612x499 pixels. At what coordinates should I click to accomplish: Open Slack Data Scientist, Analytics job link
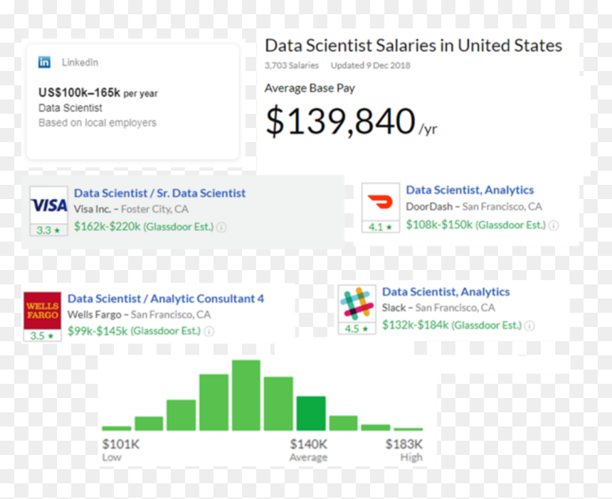[x=445, y=291]
